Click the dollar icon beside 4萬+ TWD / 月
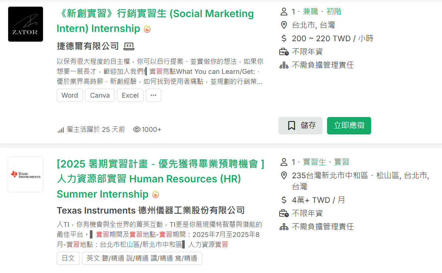The height and width of the screenshot is (273, 442). click(284, 200)
